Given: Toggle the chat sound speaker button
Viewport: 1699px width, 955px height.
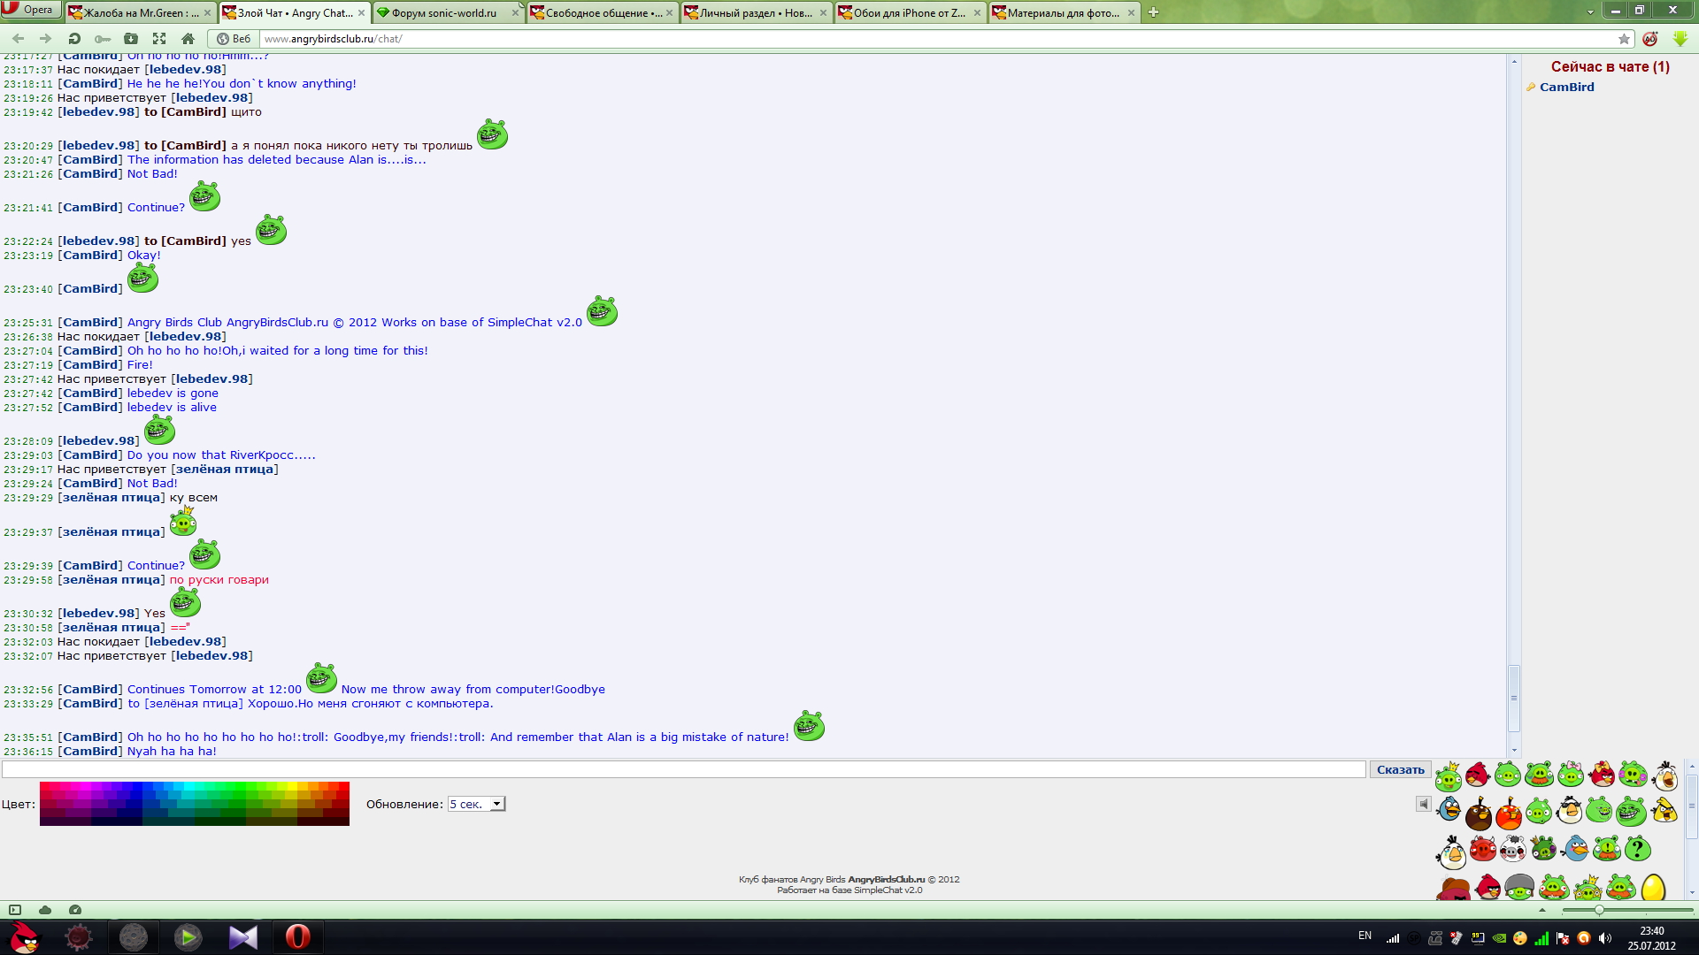Looking at the screenshot, I should [x=1423, y=804].
